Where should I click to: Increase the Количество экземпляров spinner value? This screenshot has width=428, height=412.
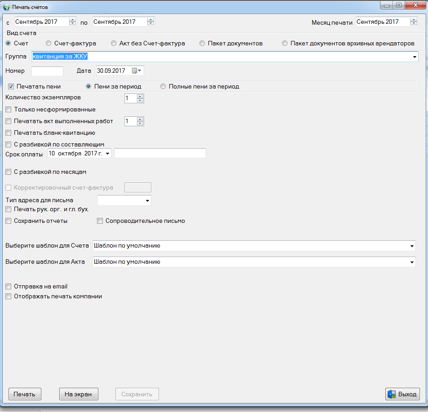pyautogui.click(x=140, y=96)
